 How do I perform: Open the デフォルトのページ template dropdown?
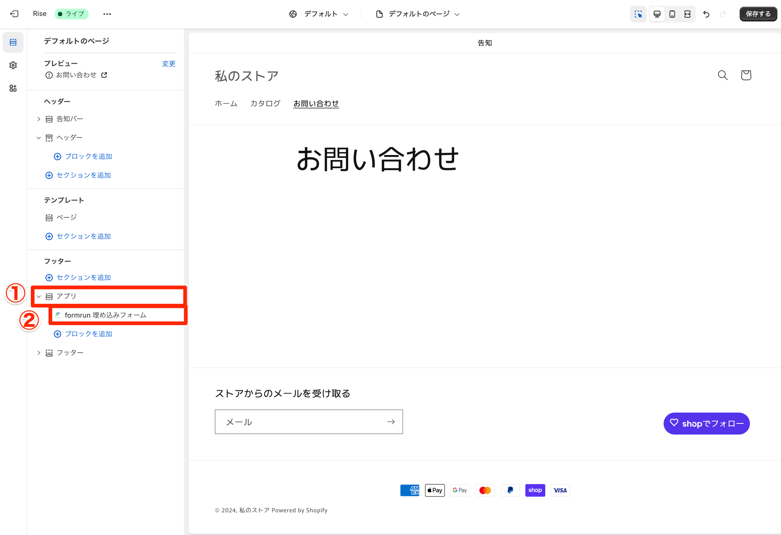418,14
